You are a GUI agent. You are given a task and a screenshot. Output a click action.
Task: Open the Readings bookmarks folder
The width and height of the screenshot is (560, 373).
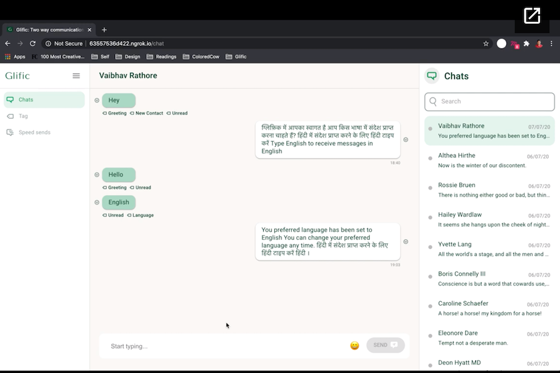[x=161, y=57]
